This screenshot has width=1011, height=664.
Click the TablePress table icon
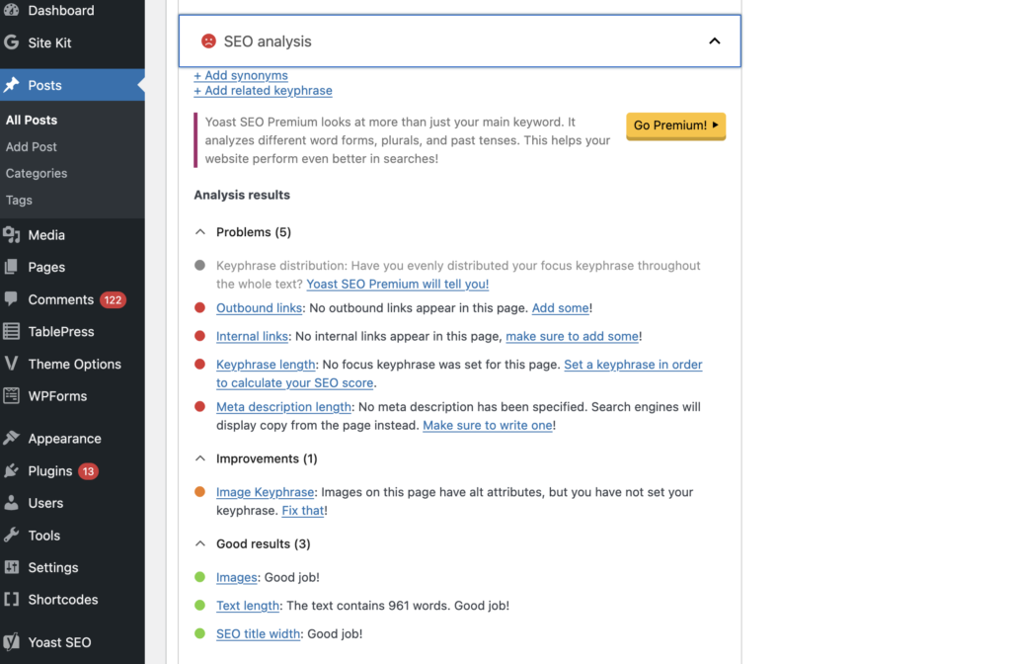pyautogui.click(x=11, y=332)
